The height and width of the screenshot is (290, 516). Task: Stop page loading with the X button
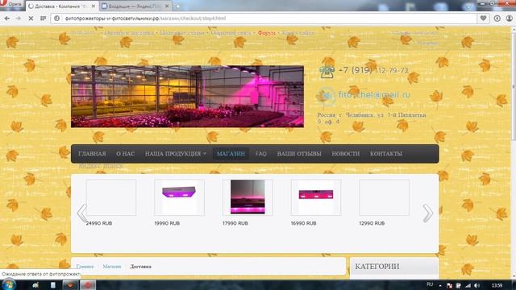31,19
